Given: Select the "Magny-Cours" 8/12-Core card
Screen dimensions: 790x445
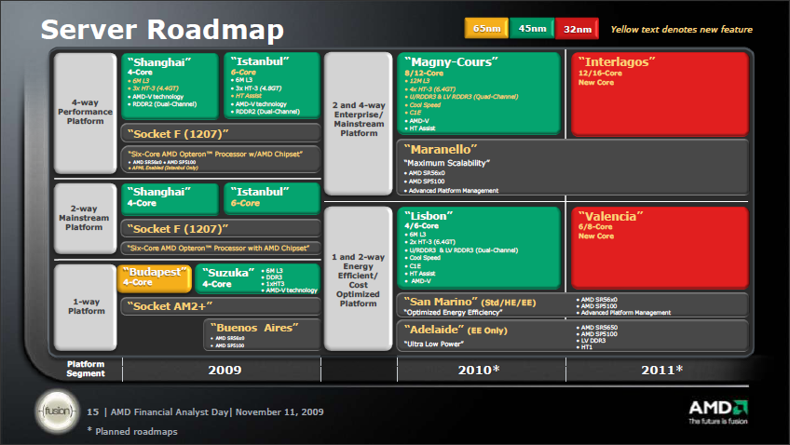Looking at the screenshot, I should pyautogui.click(x=479, y=94).
